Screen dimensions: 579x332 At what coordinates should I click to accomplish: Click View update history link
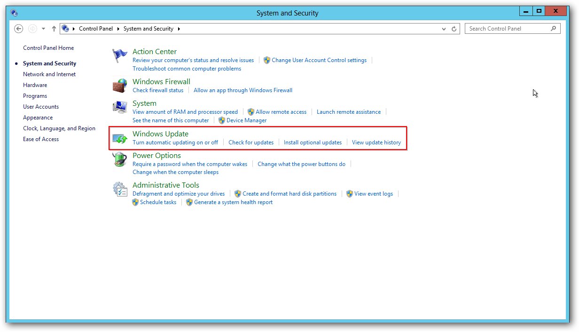[376, 142]
